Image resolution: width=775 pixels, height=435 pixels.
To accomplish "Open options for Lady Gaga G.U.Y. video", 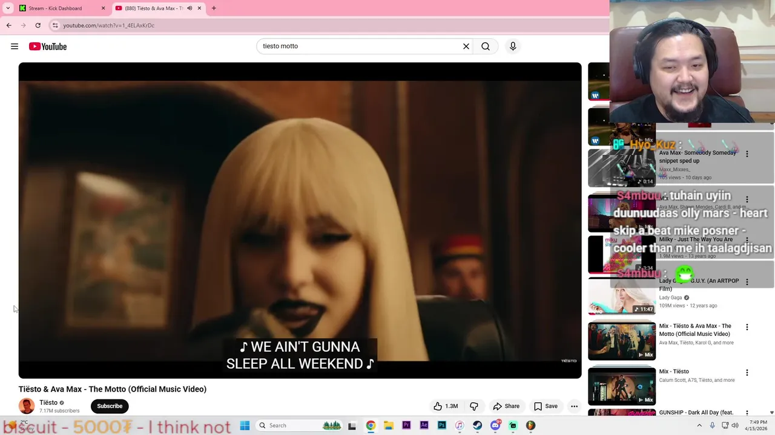I will (747, 282).
